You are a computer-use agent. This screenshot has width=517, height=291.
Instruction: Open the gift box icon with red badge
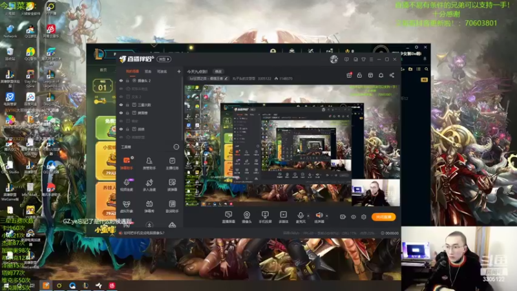(349, 75)
